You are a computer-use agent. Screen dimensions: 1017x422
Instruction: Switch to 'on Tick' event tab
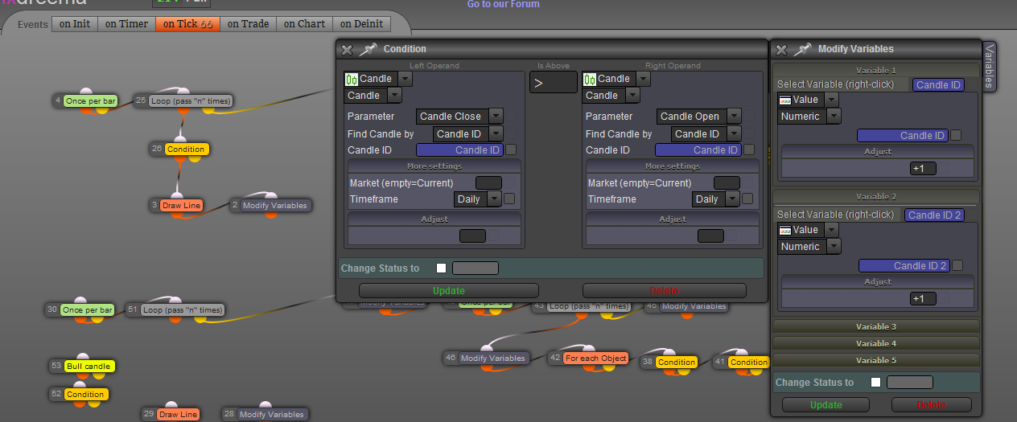tap(187, 24)
